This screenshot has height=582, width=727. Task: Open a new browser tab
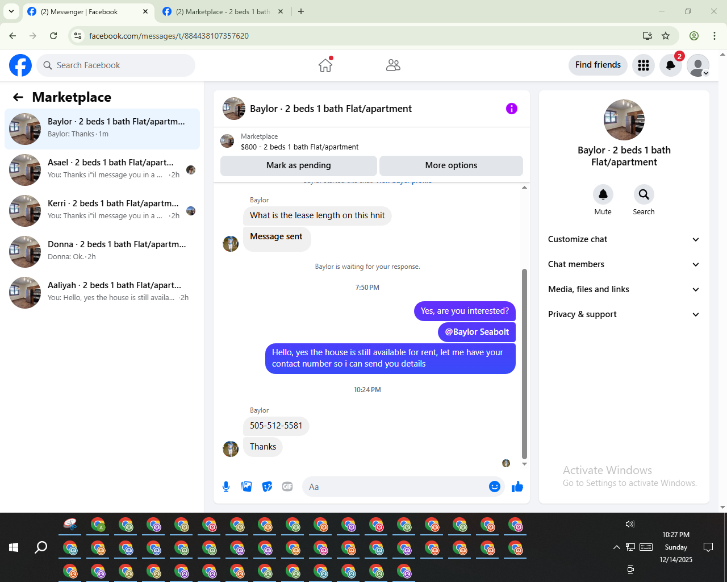tap(301, 11)
